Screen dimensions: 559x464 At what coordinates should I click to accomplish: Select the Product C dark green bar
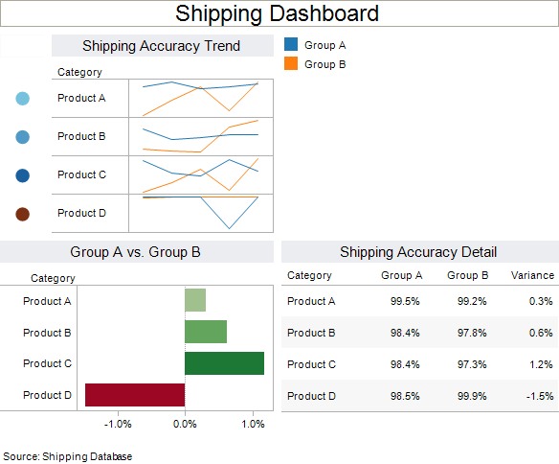coord(225,363)
